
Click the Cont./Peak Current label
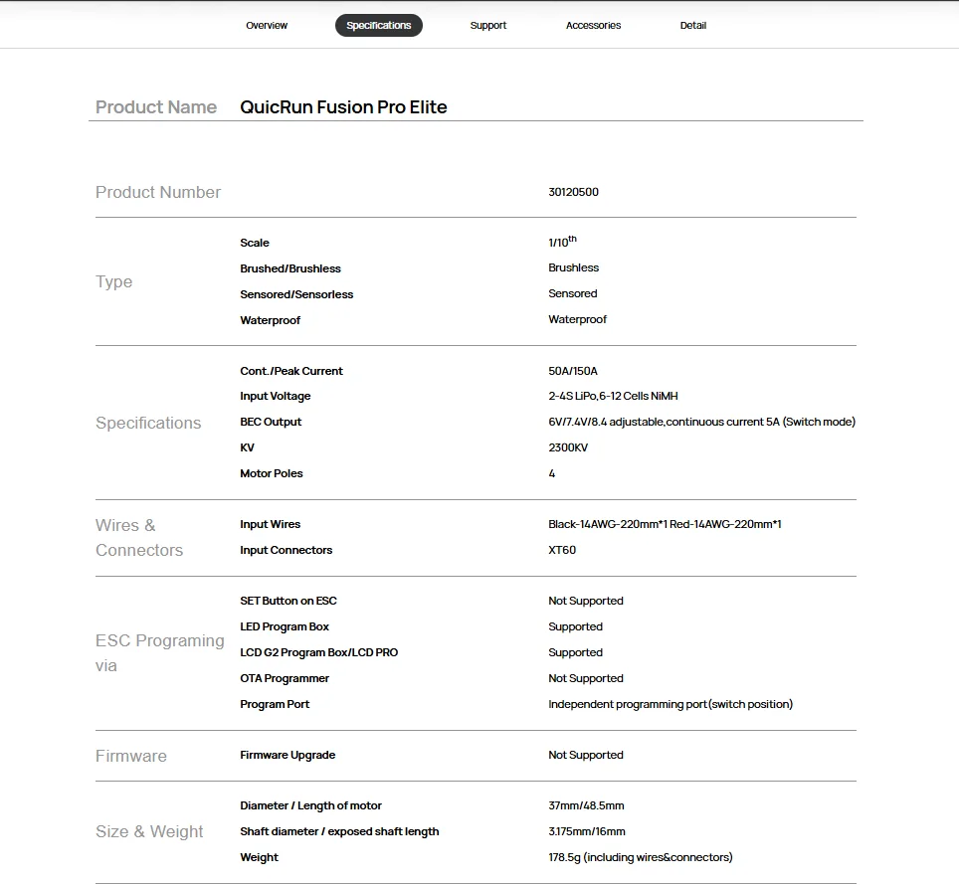tap(291, 371)
